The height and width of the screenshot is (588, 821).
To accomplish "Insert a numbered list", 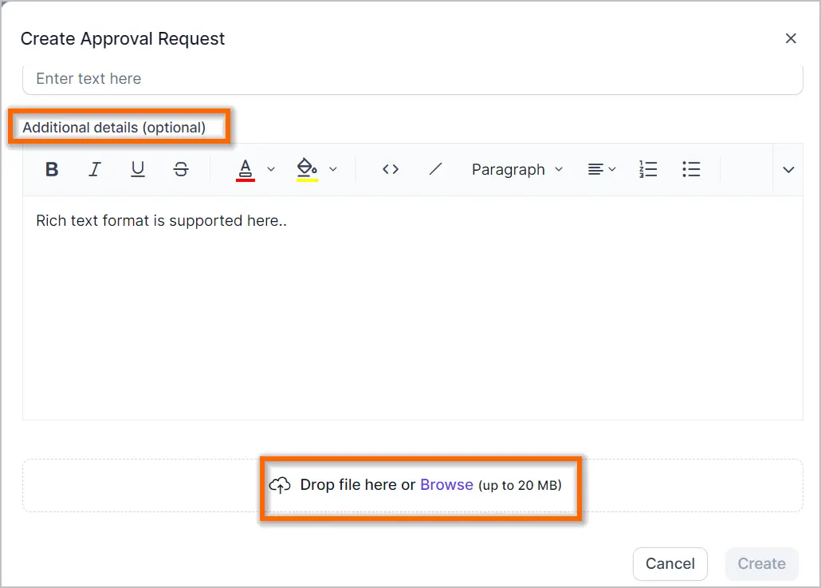I will click(648, 169).
